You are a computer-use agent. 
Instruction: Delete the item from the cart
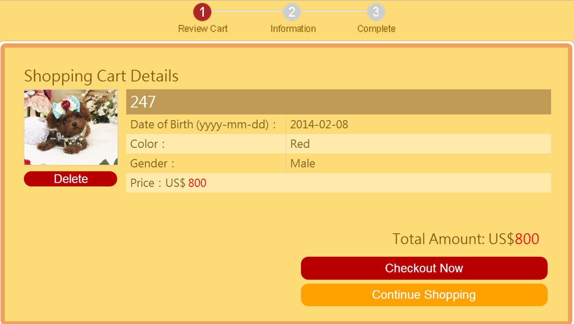pos(71,179)
